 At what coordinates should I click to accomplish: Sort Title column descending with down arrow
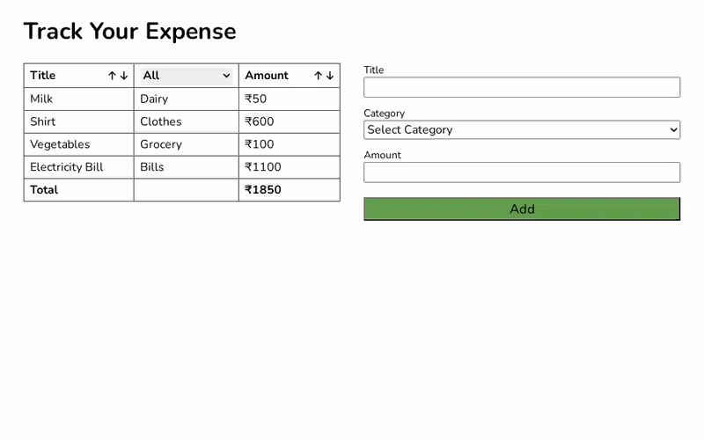(x=124, y=76)
